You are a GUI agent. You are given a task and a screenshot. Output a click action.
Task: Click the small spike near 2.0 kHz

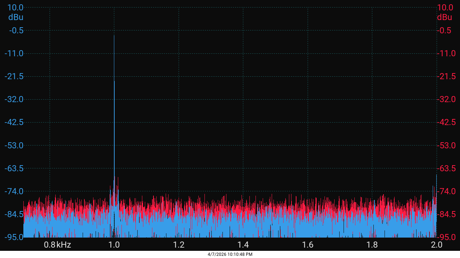click(436, 186)
